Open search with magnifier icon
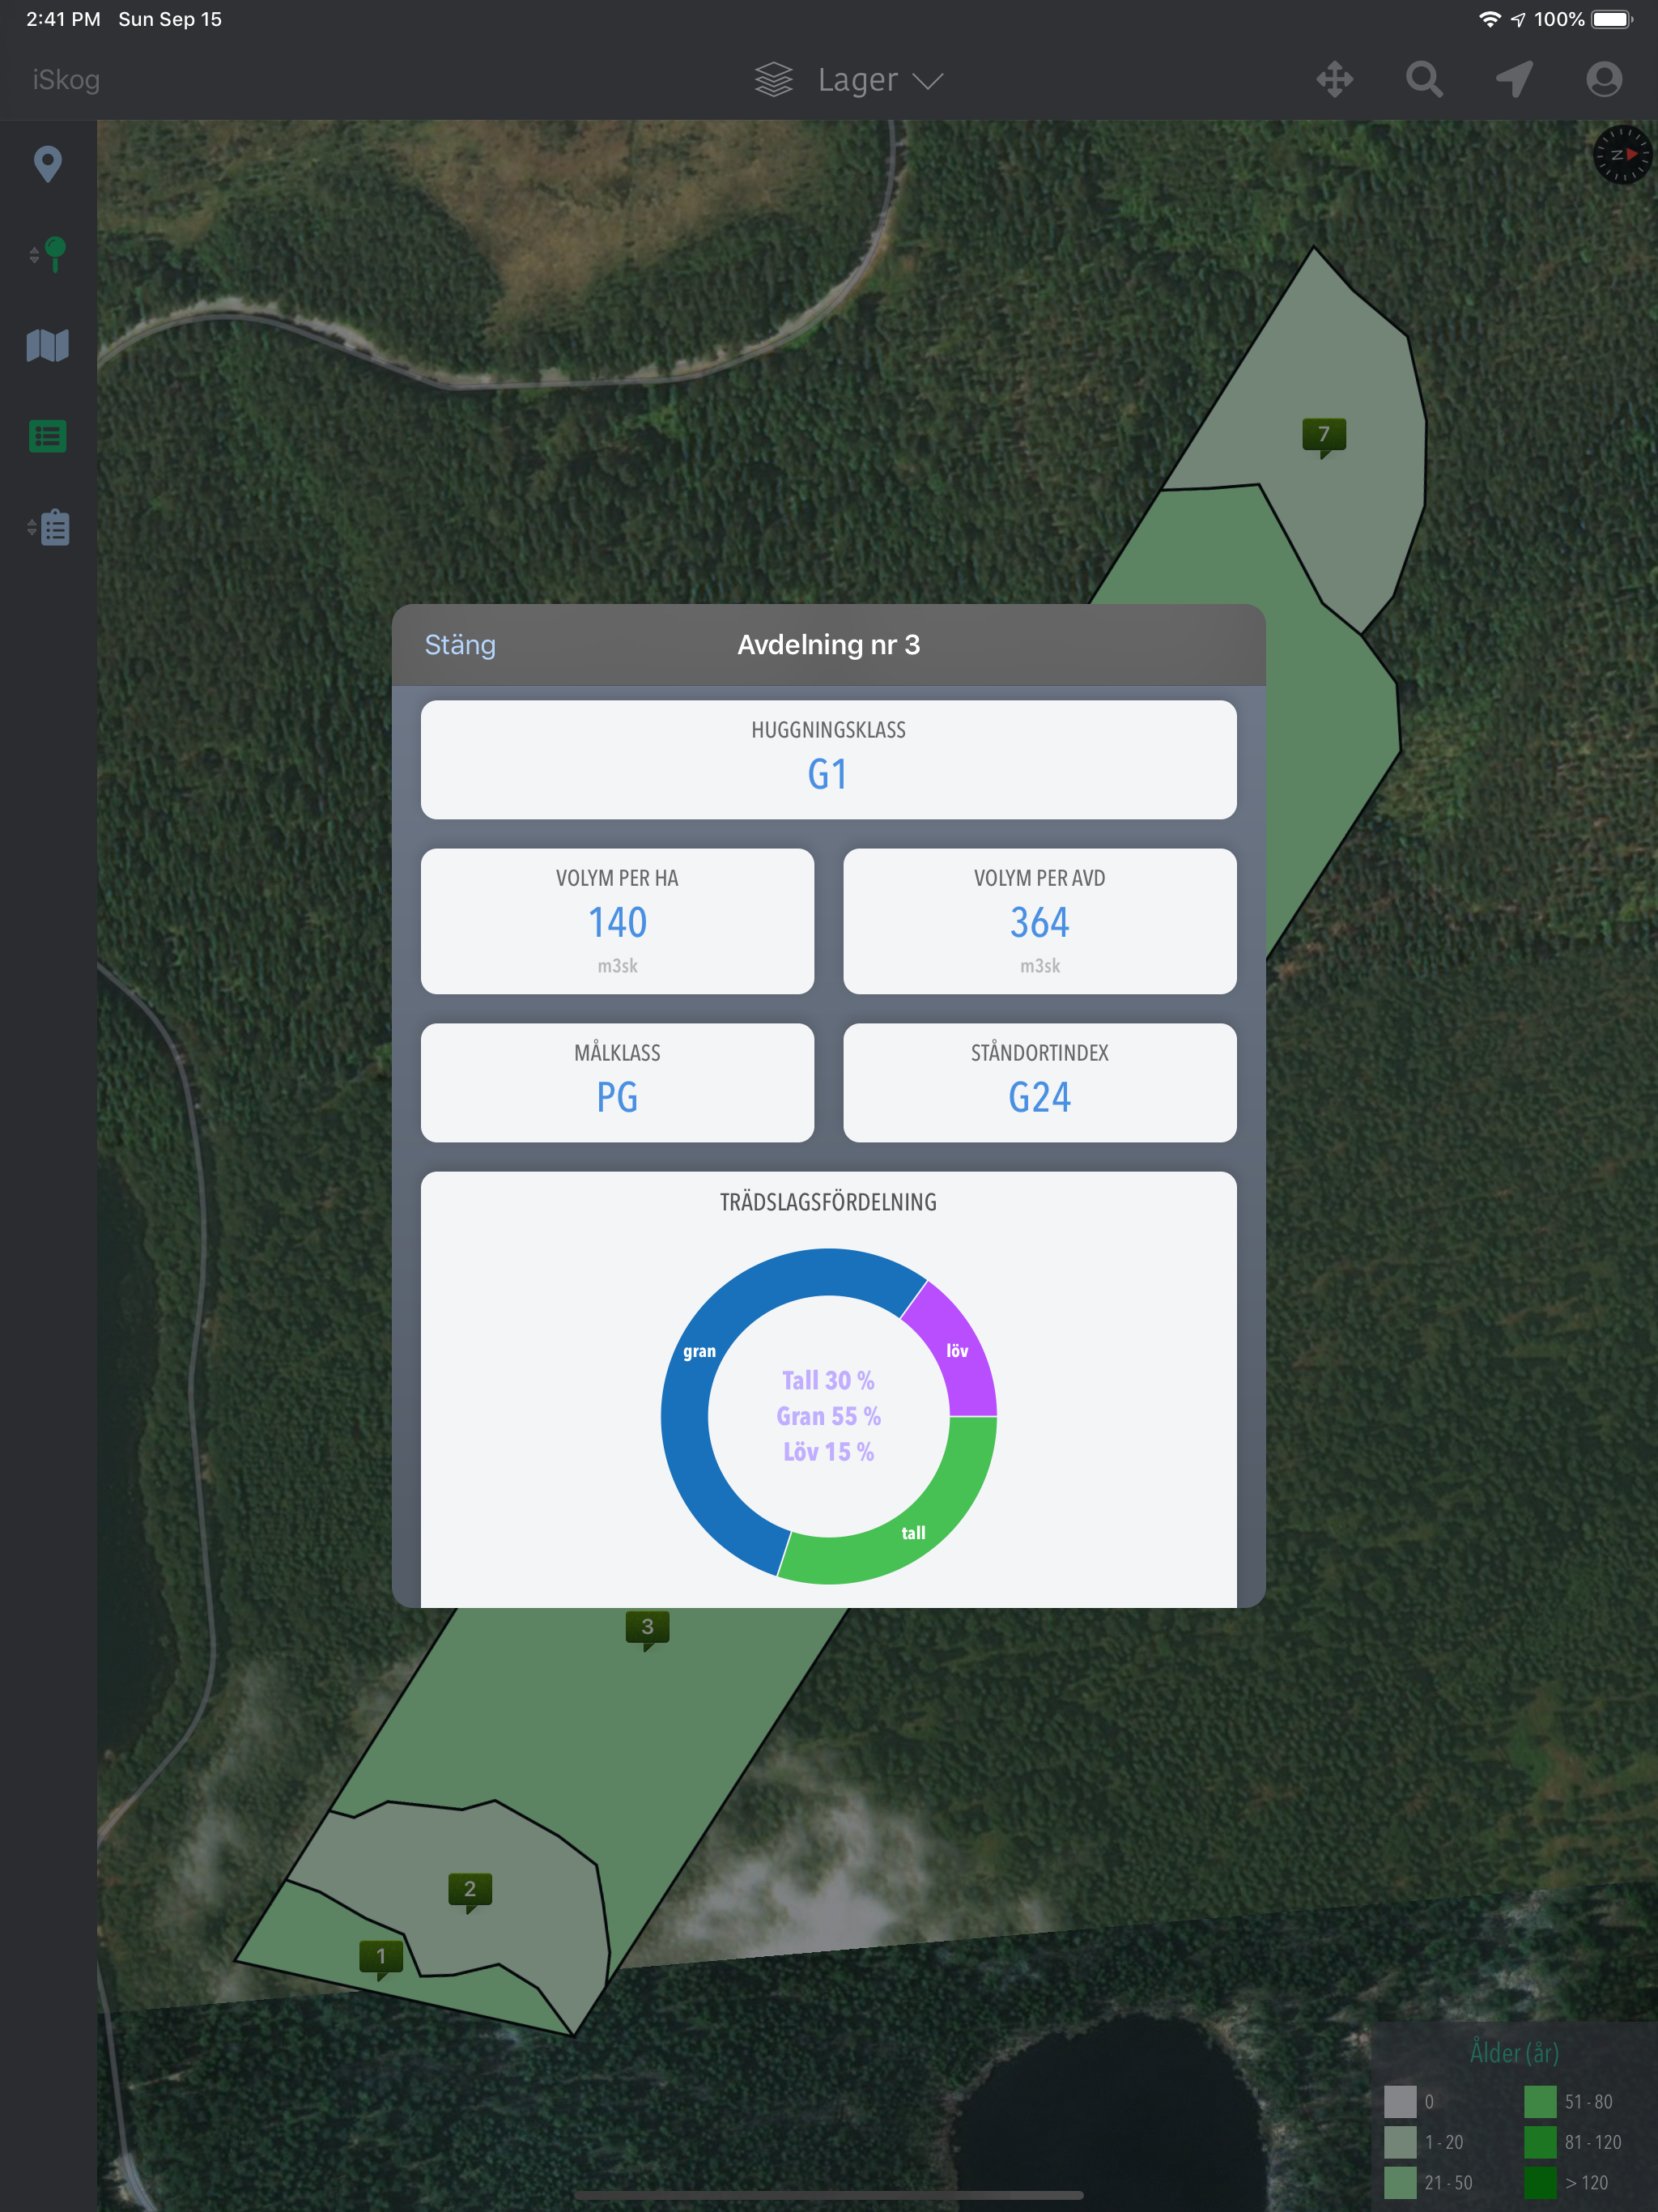 point(1424,79)
